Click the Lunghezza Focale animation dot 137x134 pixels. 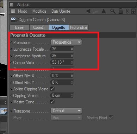12,49
